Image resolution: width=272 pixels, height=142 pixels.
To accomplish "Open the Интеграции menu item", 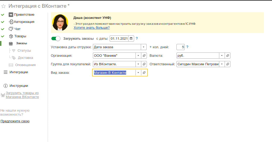I will [x=19, y=72].
